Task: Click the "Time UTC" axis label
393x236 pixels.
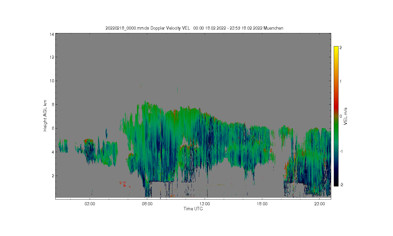Action: 193,209
